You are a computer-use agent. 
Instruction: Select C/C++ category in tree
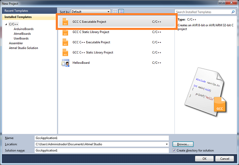tap(14, 24)
